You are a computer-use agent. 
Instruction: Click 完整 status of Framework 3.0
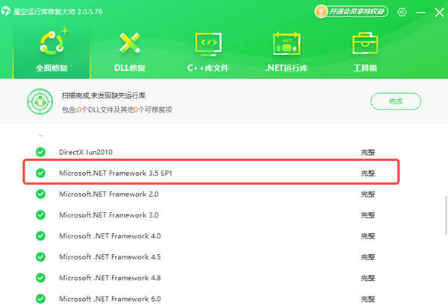(x=368, y=215)
